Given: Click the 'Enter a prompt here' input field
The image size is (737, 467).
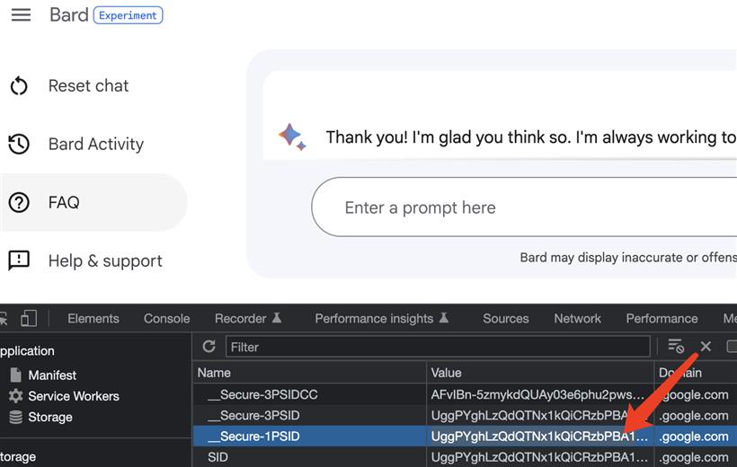Looking at the screenshot, I should pyautogui.click(x=524, y=207).
